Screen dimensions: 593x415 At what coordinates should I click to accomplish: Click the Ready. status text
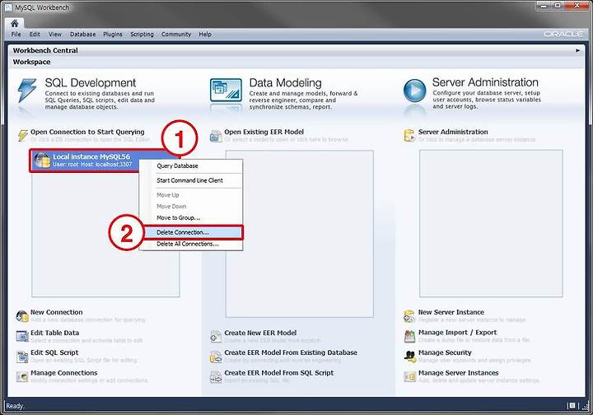15,406
